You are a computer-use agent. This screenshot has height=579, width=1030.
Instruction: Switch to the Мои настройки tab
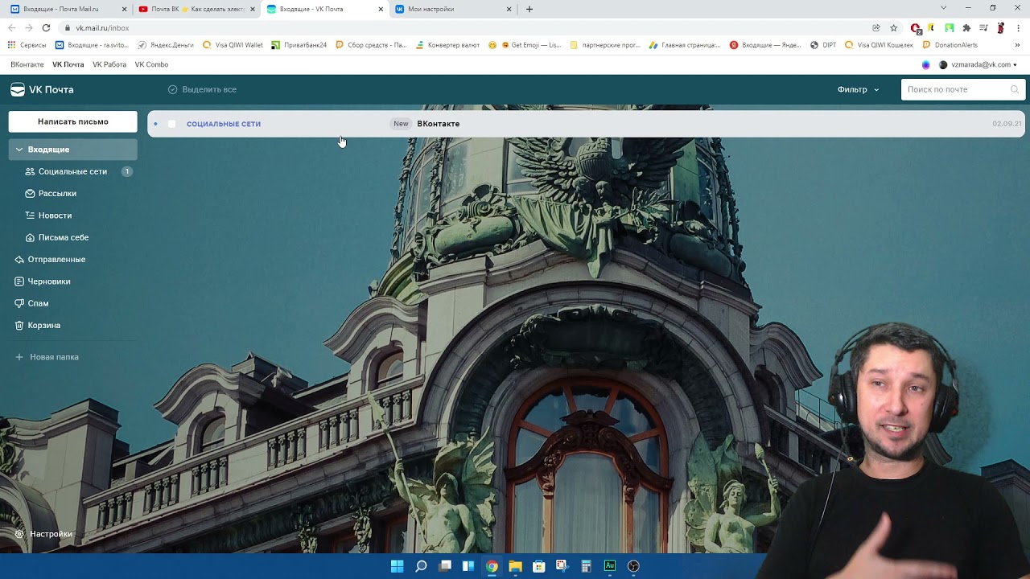click(x=453, y=9)
